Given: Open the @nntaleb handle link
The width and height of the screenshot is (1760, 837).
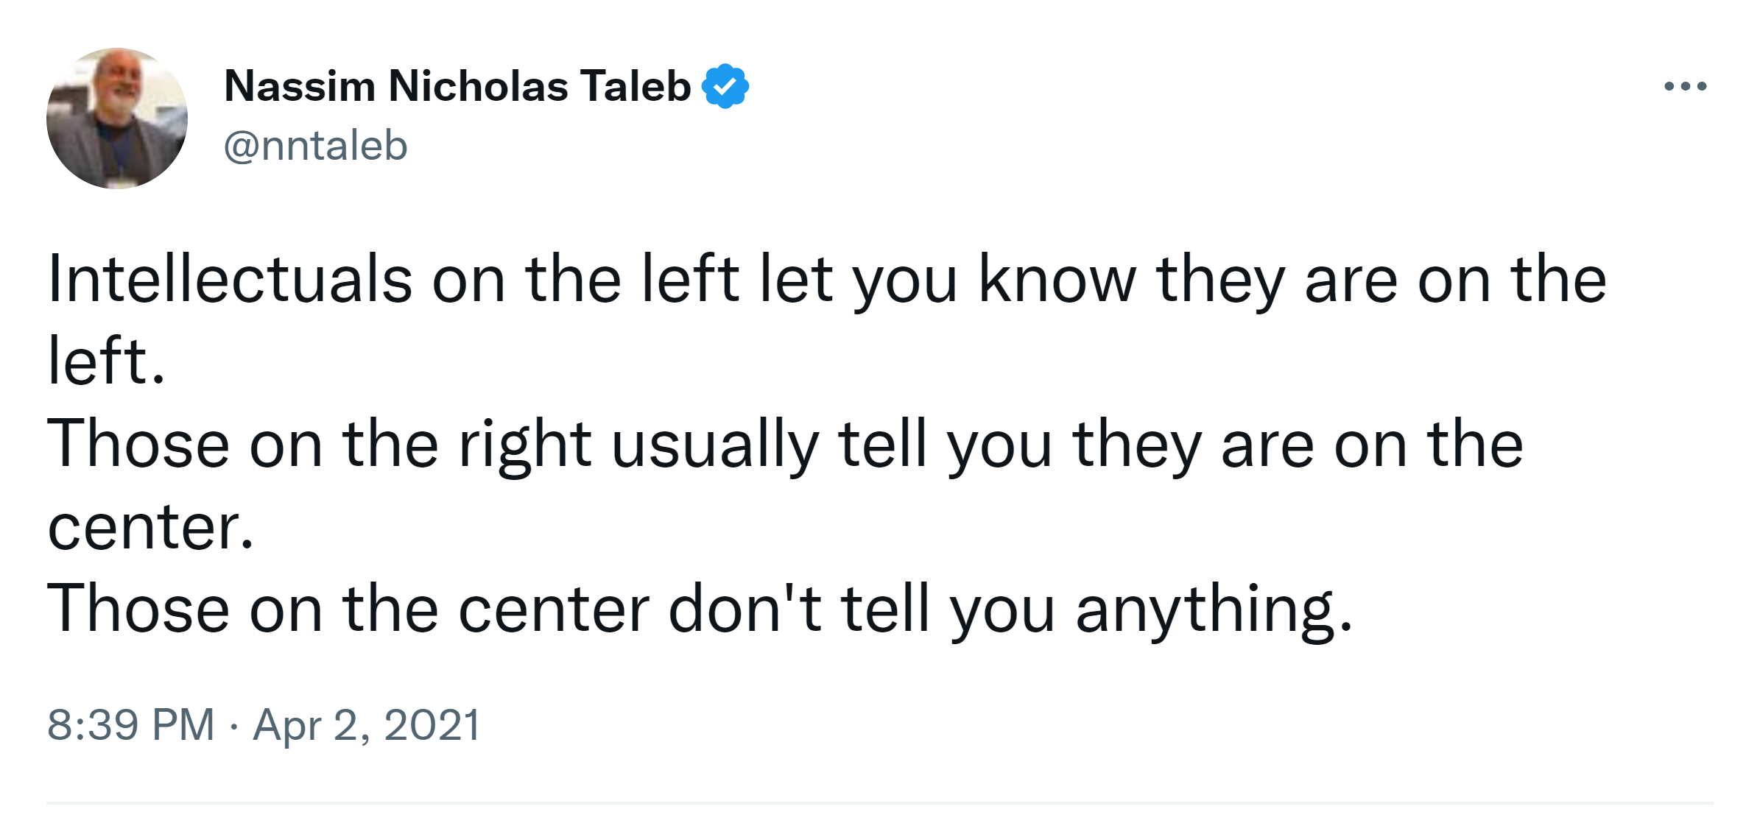Looking at the screenshot, I should [x=315, y=146].
